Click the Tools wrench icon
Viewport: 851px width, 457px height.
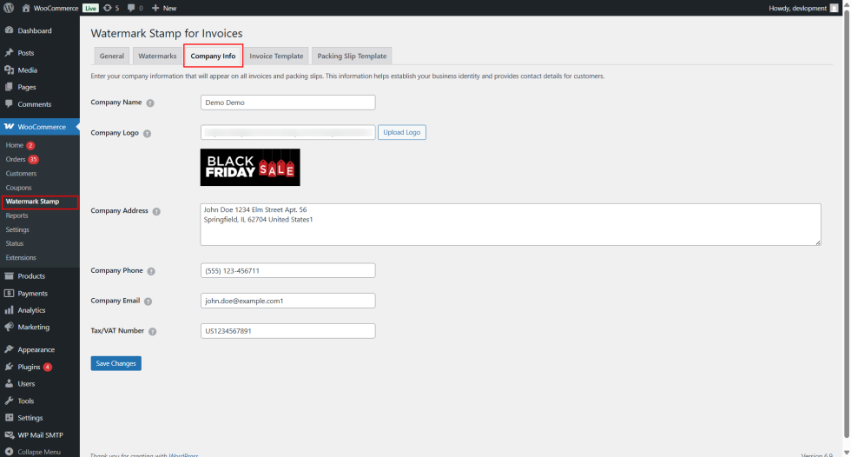(9, 401)
